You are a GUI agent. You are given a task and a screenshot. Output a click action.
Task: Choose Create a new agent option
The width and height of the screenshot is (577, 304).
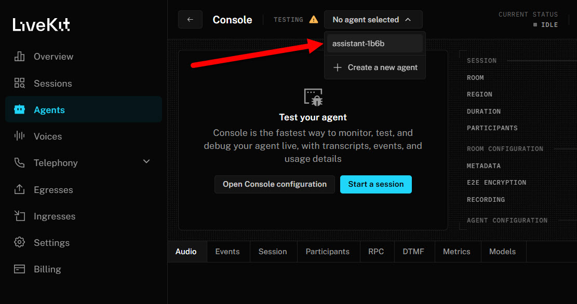[374, 67]
